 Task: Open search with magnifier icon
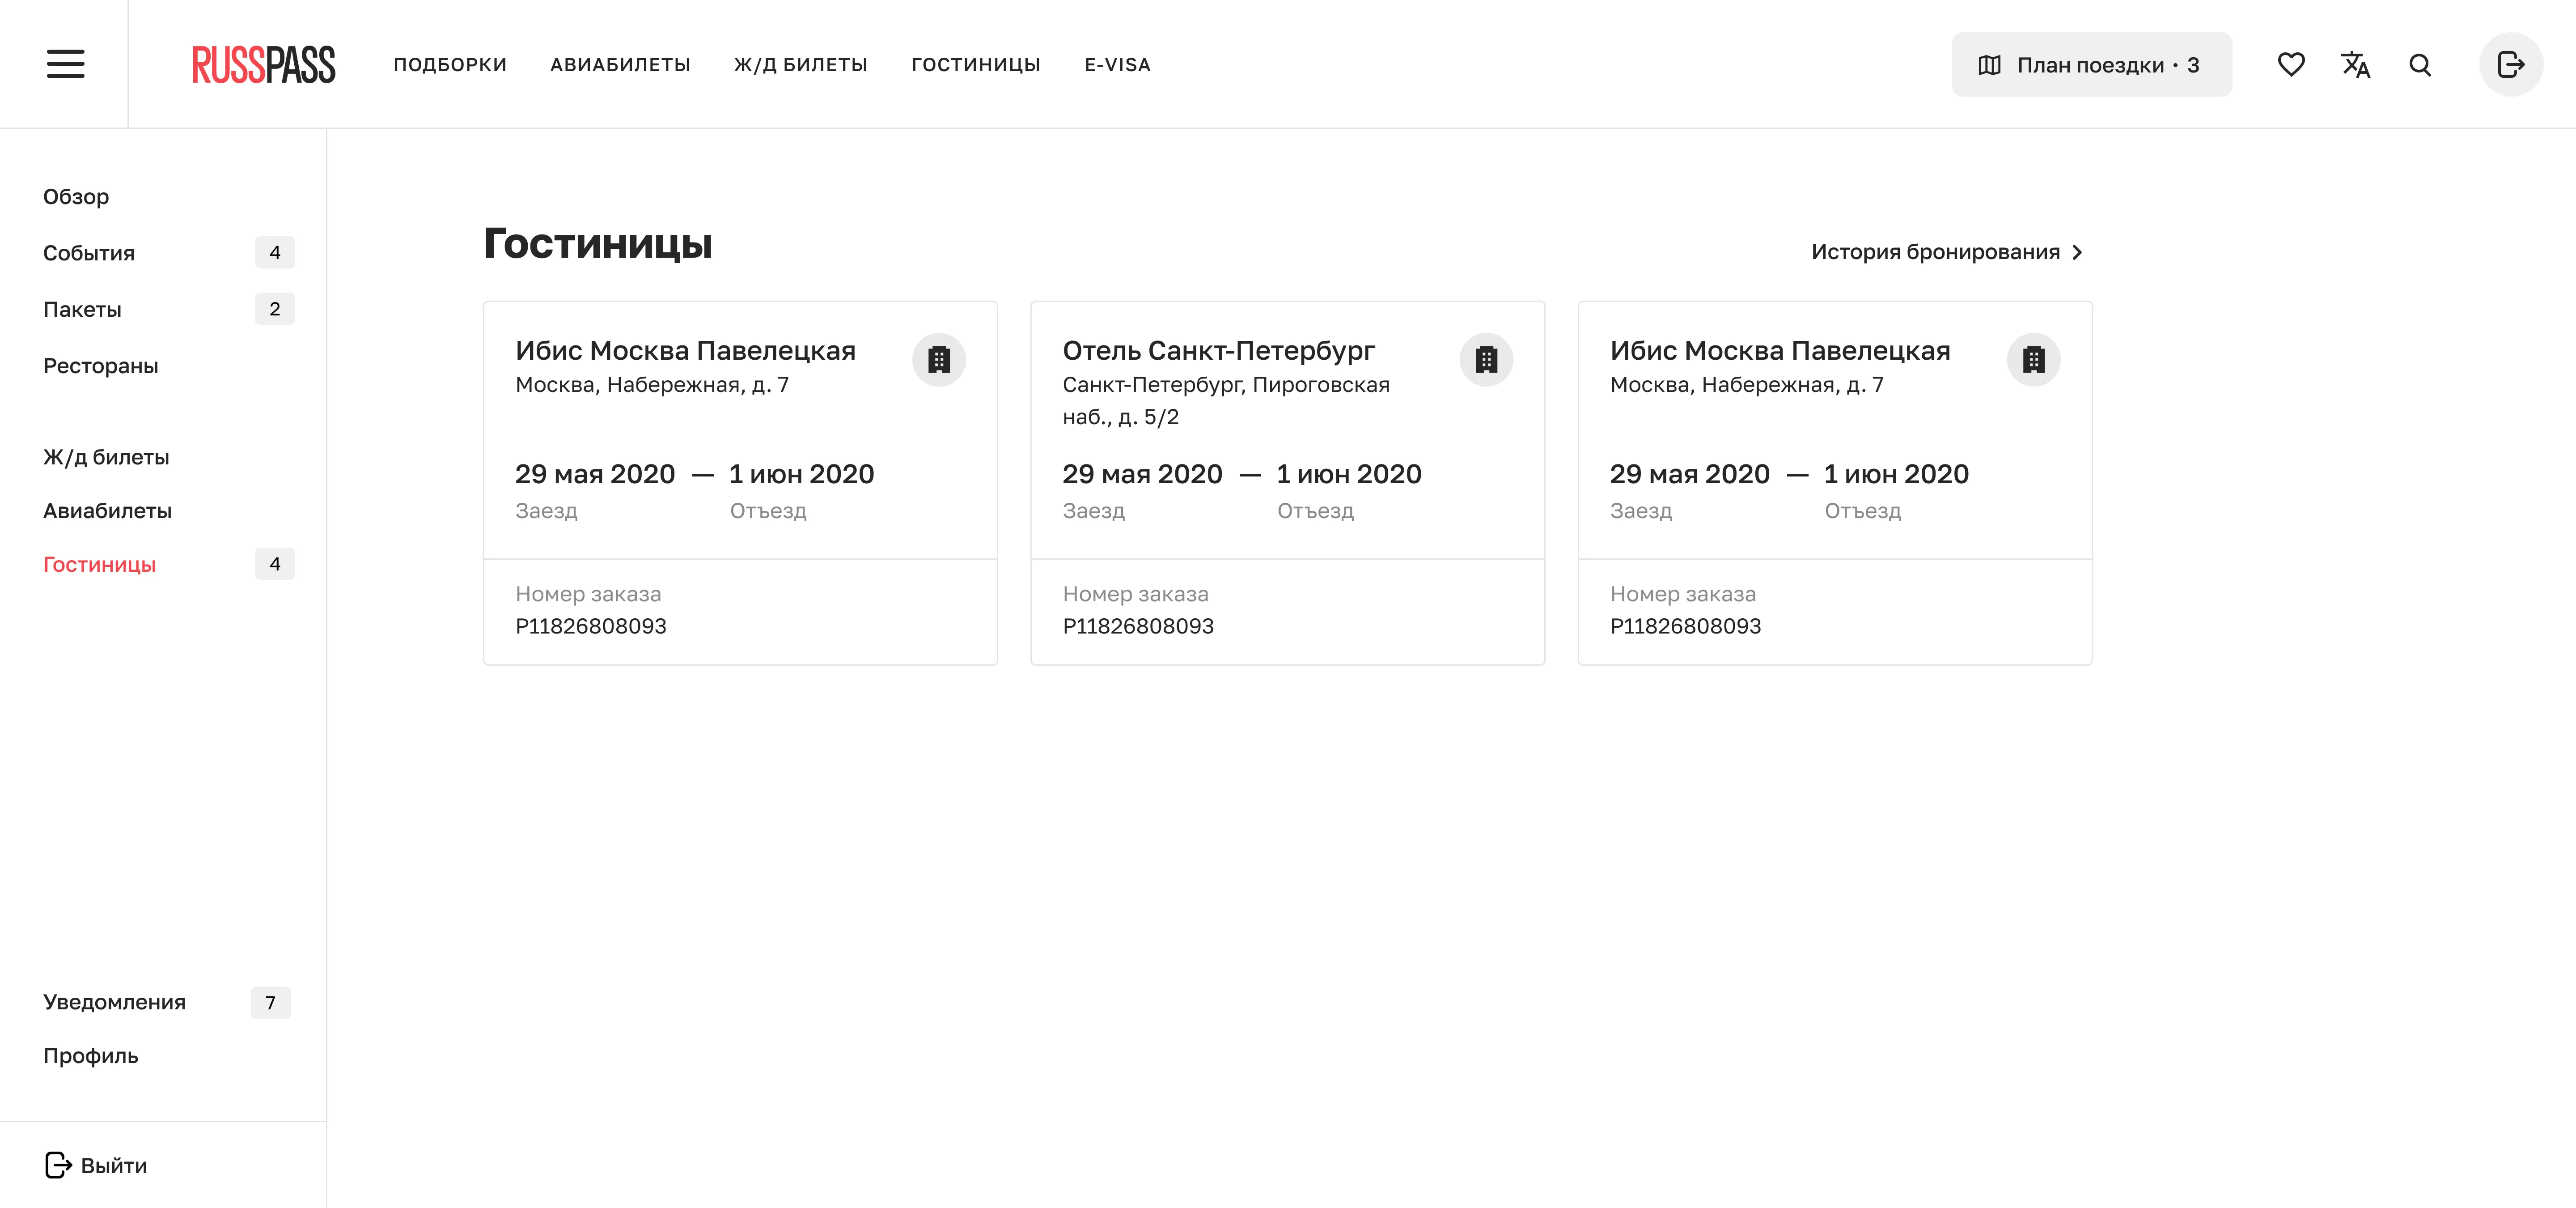coord(2420,65)
